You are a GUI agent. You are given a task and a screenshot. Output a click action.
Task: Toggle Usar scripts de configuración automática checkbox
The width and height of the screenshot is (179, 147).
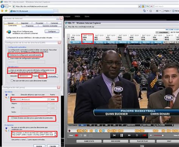(x=9, y=58)
